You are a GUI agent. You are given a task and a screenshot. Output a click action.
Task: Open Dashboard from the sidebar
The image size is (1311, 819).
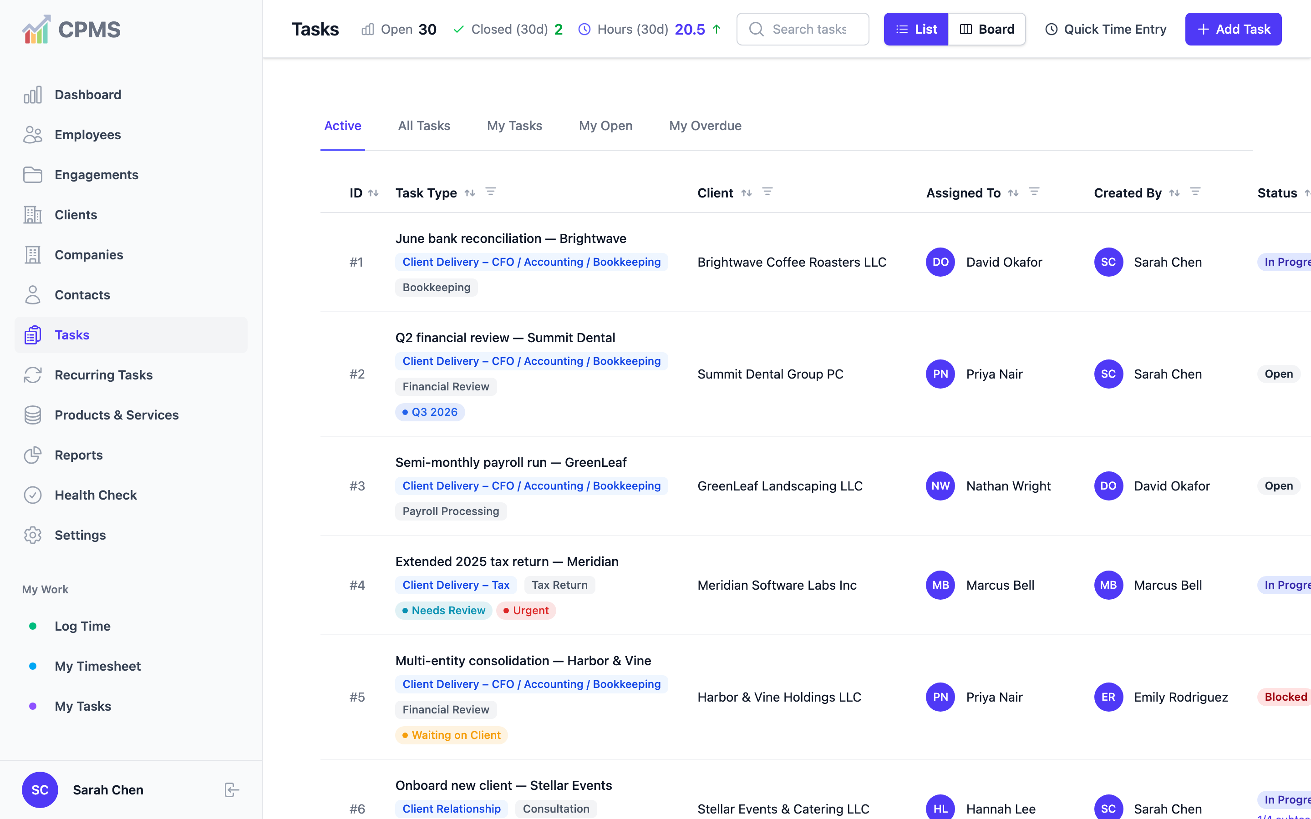131,95
